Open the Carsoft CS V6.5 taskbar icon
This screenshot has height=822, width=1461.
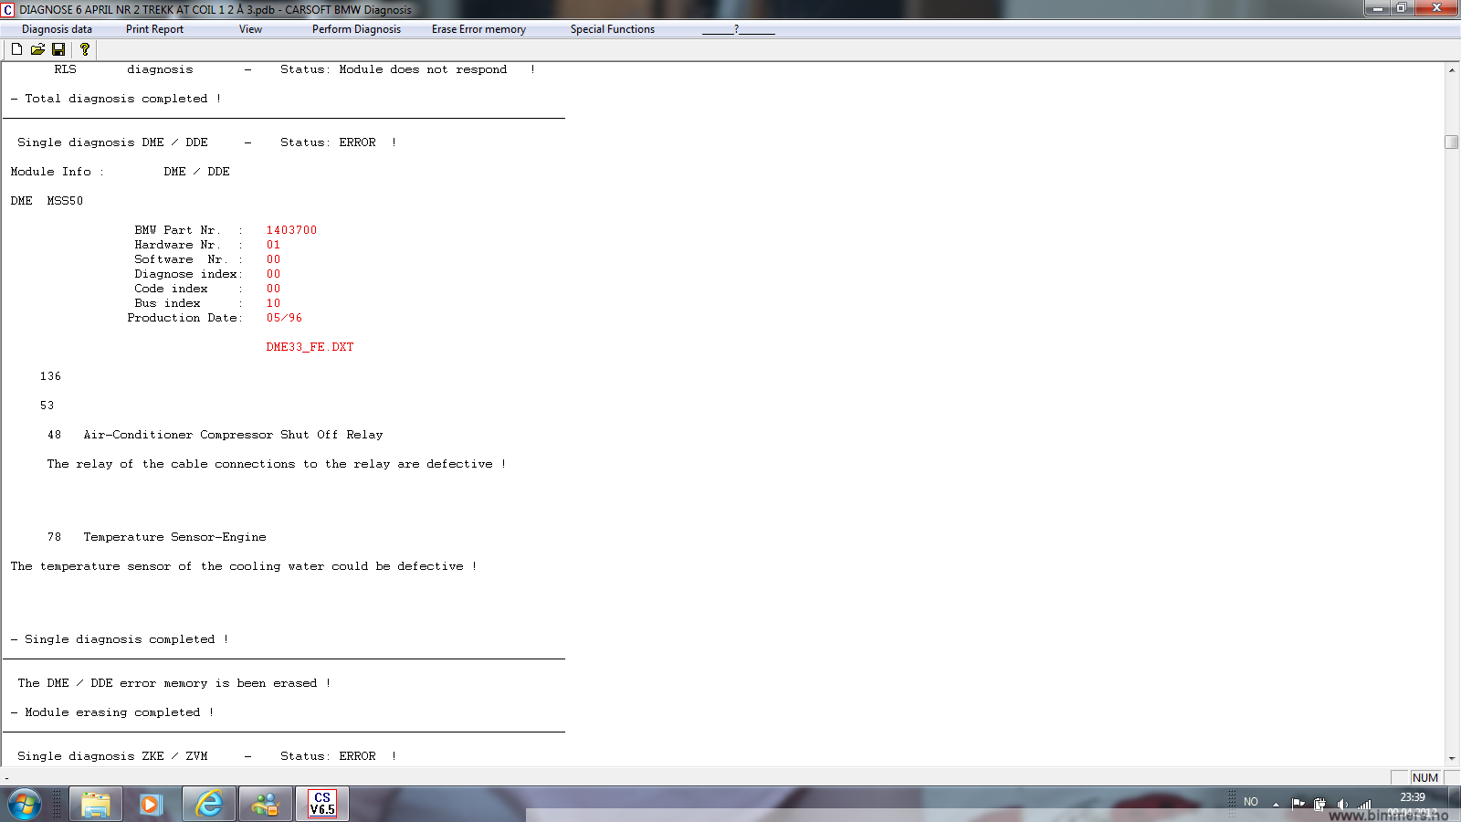point(321,804)
